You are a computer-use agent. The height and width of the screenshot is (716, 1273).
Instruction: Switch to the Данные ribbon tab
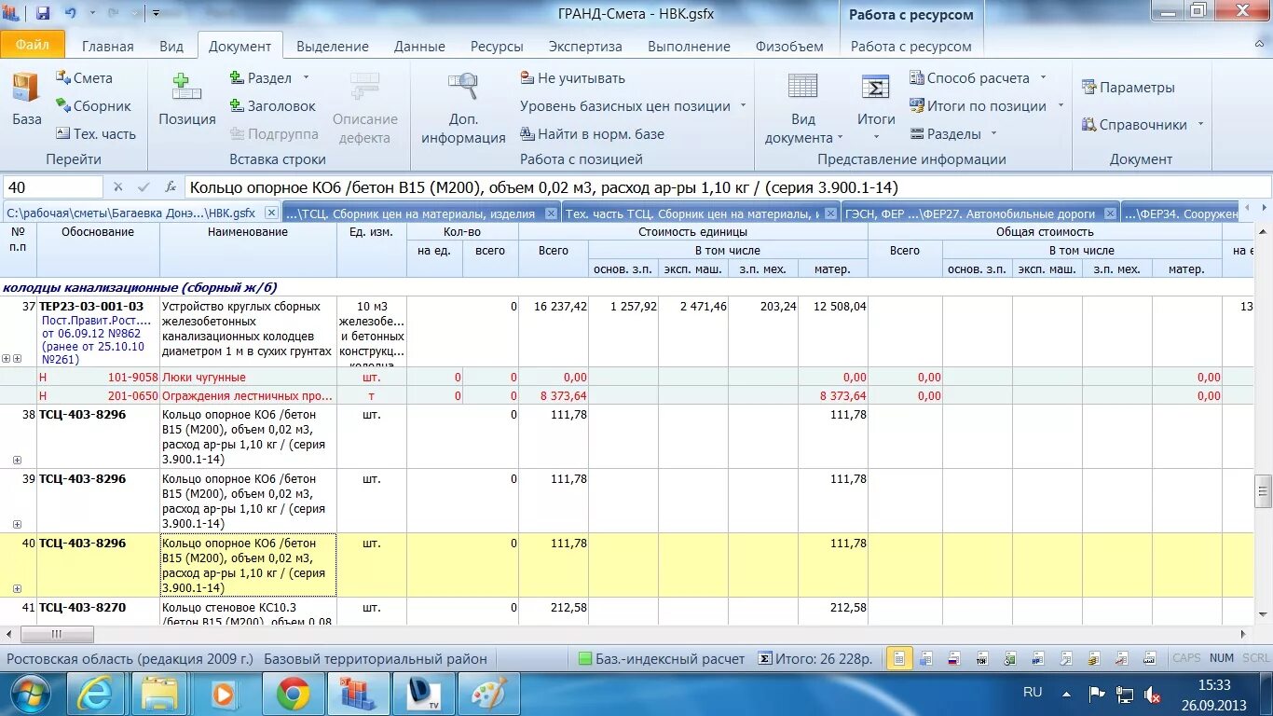pos(419,46)
